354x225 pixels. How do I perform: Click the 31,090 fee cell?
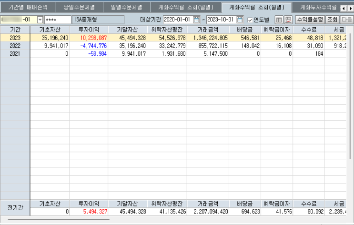(309, 46)
